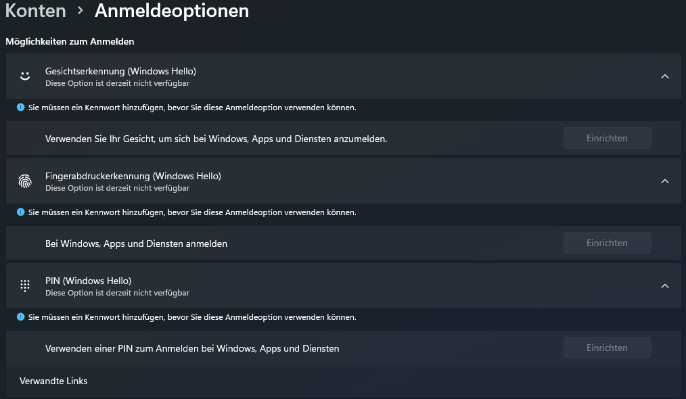The image size is (686, 399).
Task: Click the info icon under PIN section
Action: tap(20, 317)
